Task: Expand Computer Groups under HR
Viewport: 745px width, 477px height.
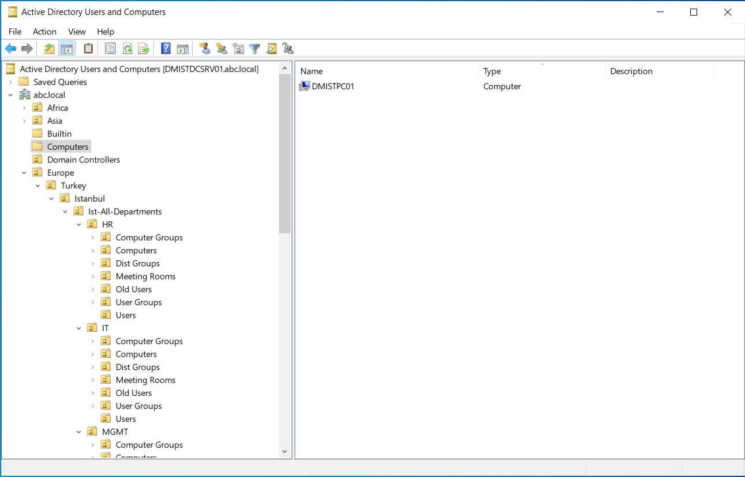Action: point(93,237)
